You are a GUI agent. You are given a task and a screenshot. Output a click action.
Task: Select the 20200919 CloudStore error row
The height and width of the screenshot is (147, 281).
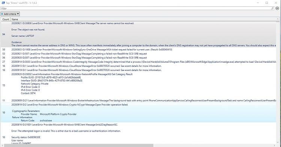[x=139, y=70]
